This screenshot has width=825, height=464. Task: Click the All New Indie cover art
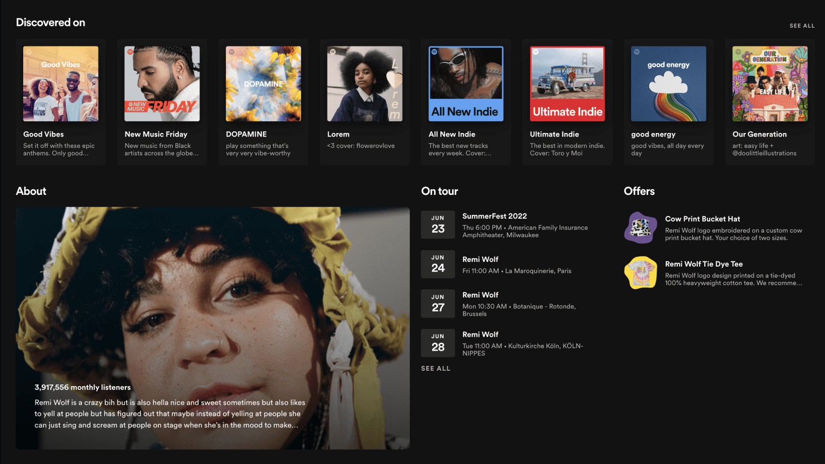pos(466,84)
